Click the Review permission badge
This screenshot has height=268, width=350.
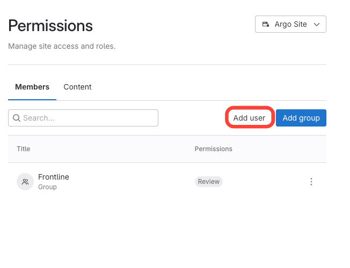(x=208, y=182)
